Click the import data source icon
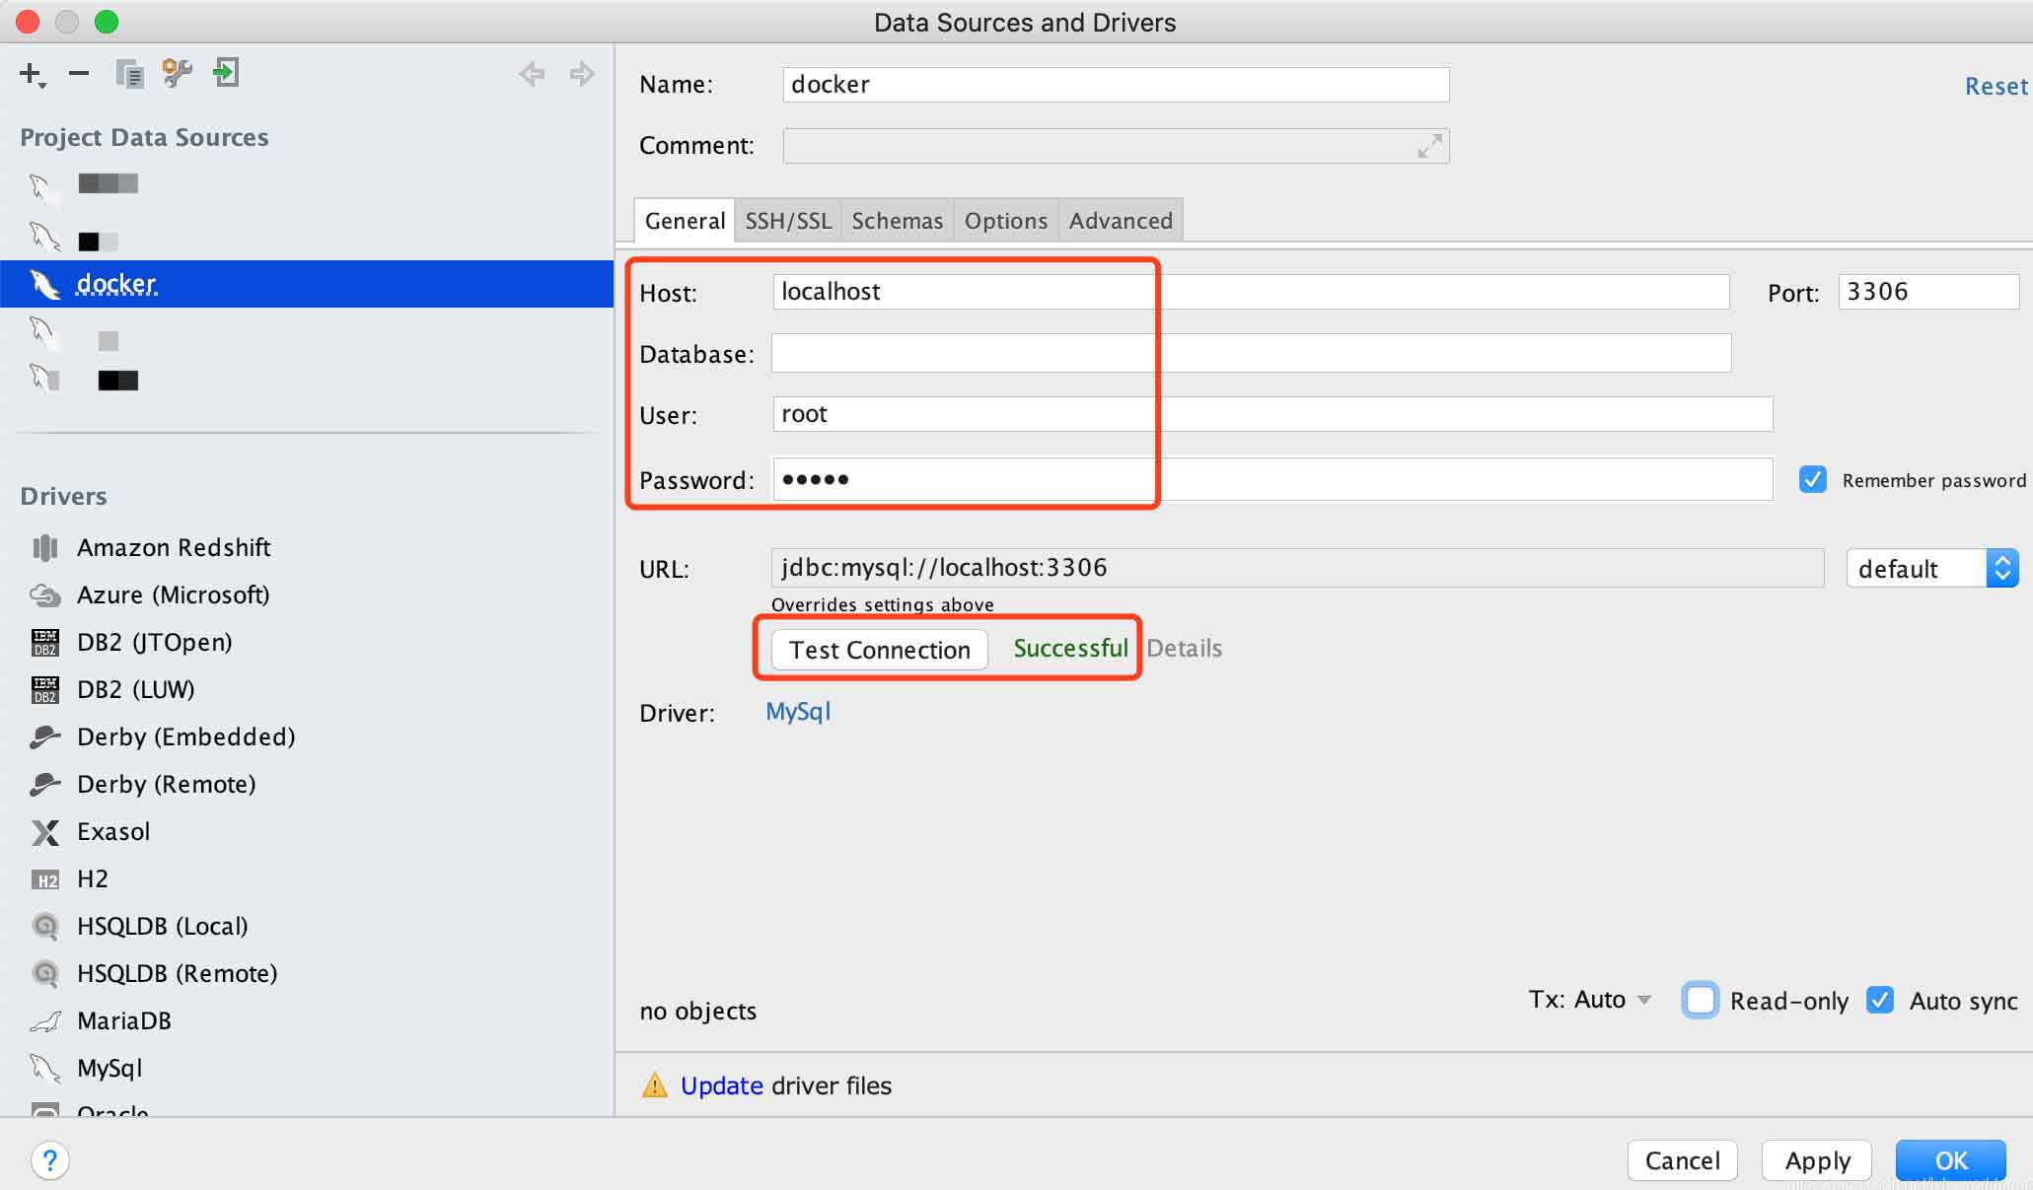The height and width of the screenshot is (1190, 2033). click(224, 74)
